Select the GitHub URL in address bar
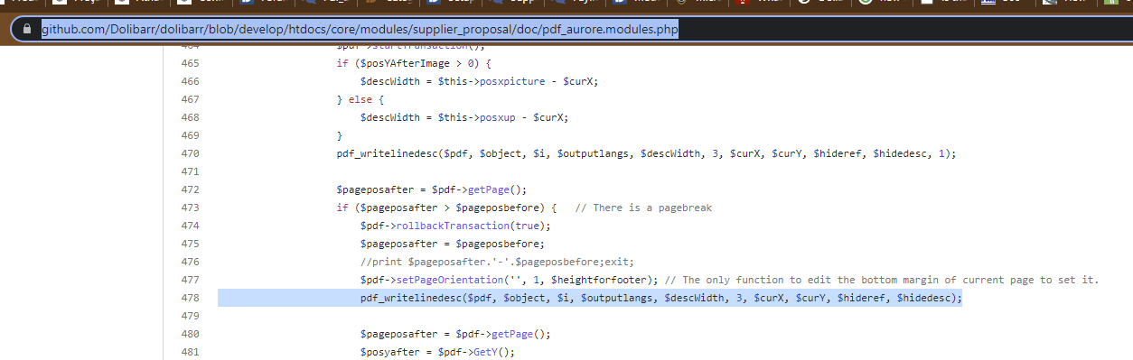Image resolution: width=1133 pixels, height=360 pixels. coord(360,31)
